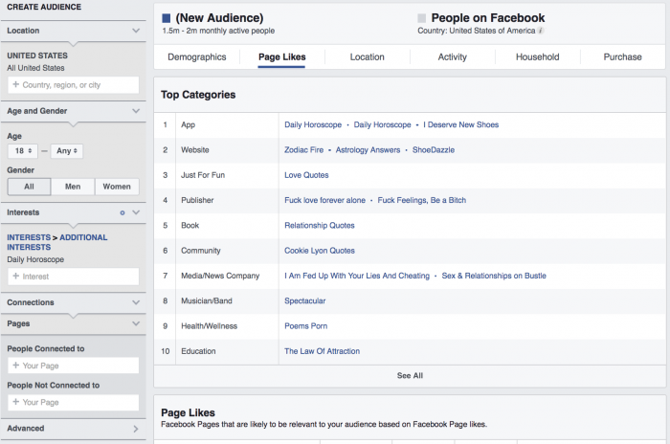The width and height of the screenshot is (670, 444).
Task: Open the Zodiac Fire website link
Action: pyautogui.click(x=303, y=150)
